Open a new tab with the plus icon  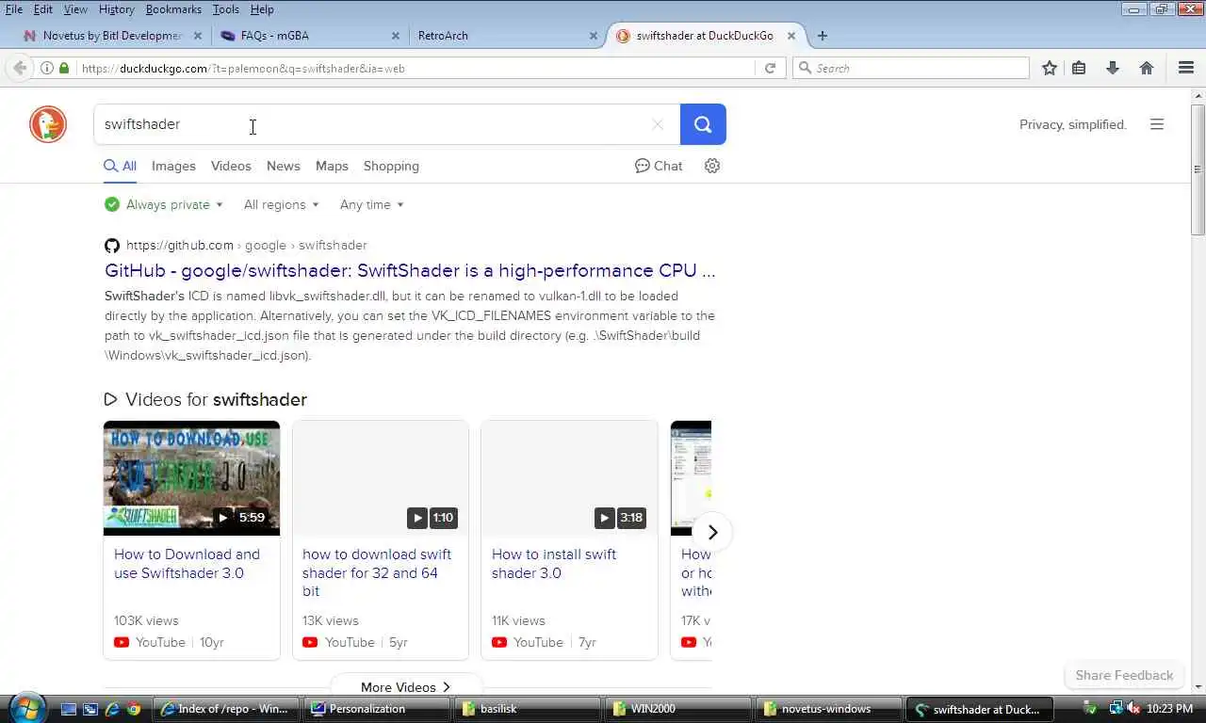[823, 36]
